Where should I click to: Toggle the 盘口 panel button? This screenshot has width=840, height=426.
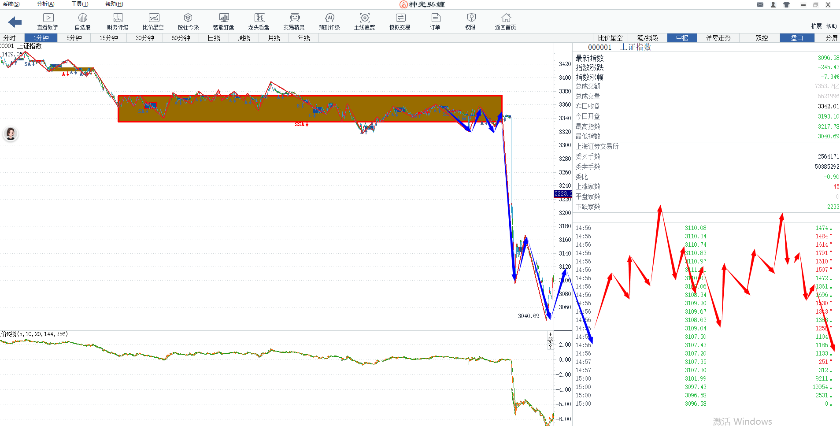coord(797,38)
